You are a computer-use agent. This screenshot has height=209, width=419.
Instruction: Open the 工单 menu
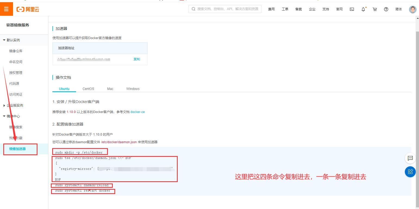coord(285,9)
